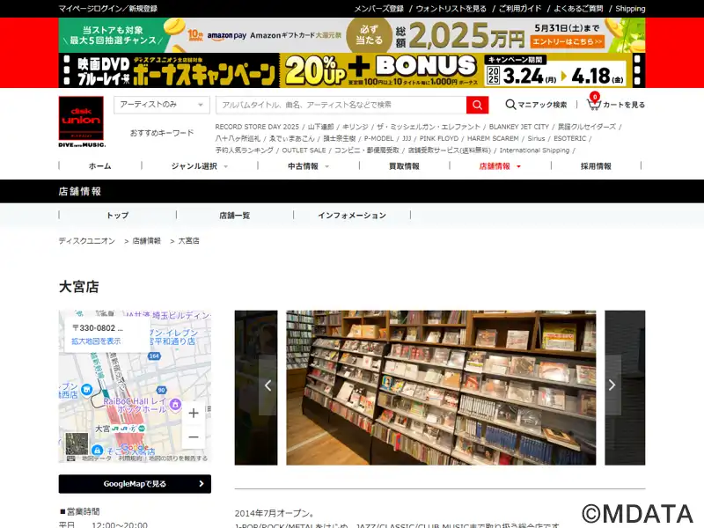
Task: Click the カートを見る link
Action: [624, 105]
